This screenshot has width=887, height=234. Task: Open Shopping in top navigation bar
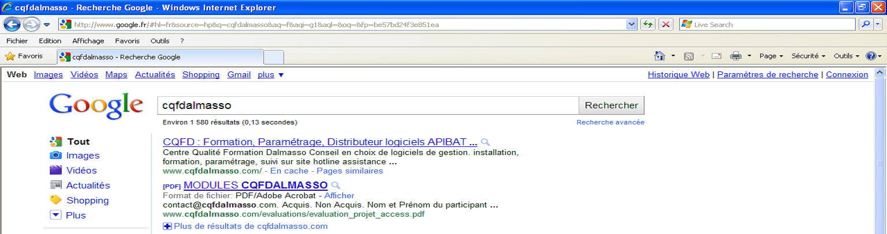(201, 74)
